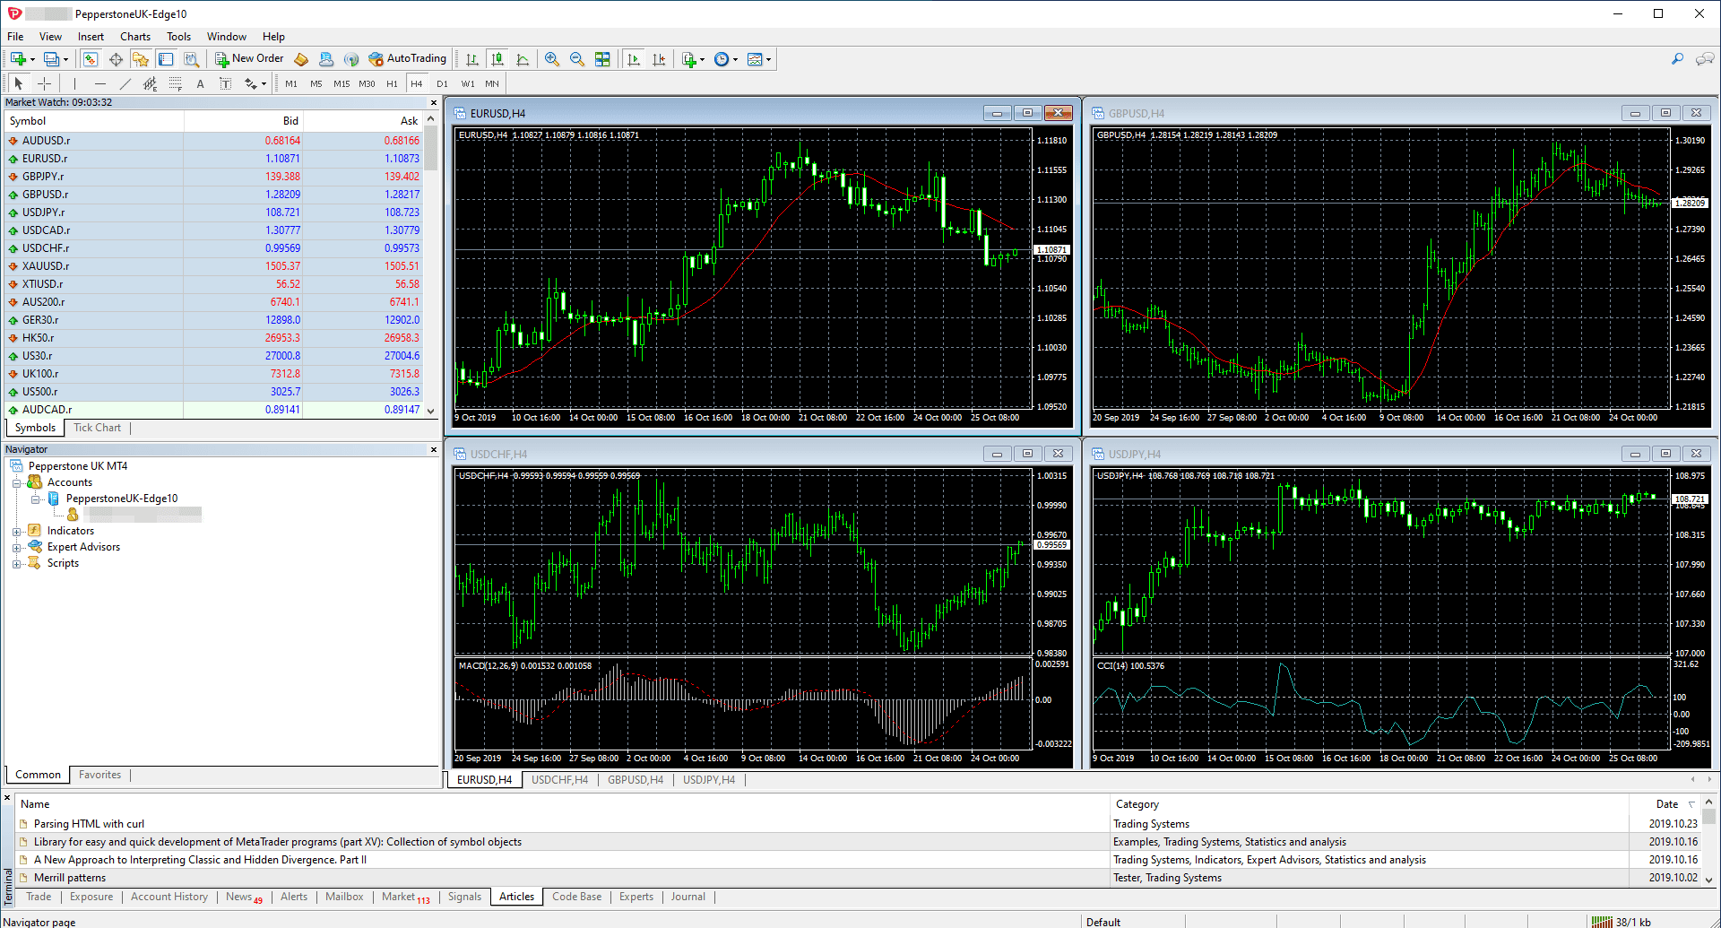The width and height of the screenshot is (1721, 928).
Task: Select the Crosshair cursor tool
Action: click(x=44, y=82)
